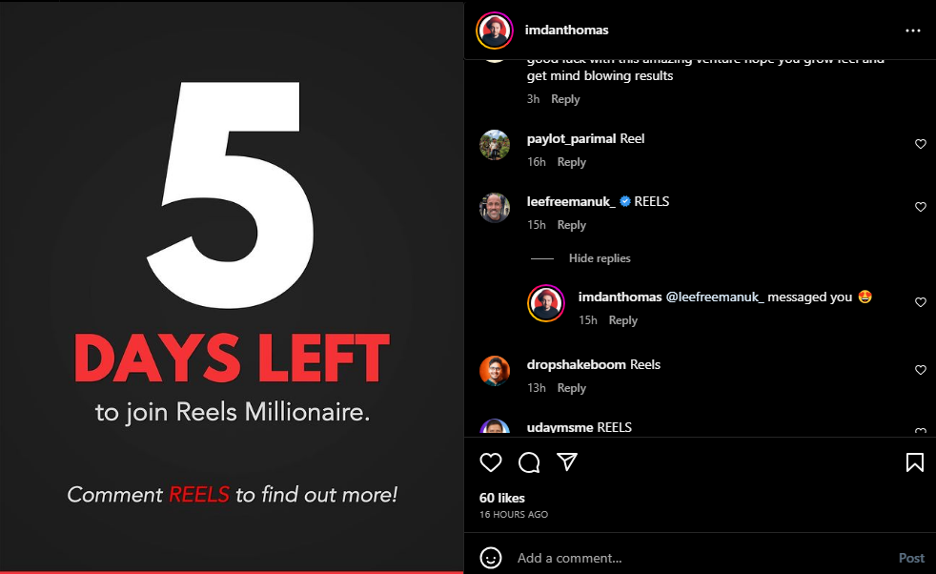936x574 pixels.
Task: Open the three-dot more options menu
Action: [913, 31]
